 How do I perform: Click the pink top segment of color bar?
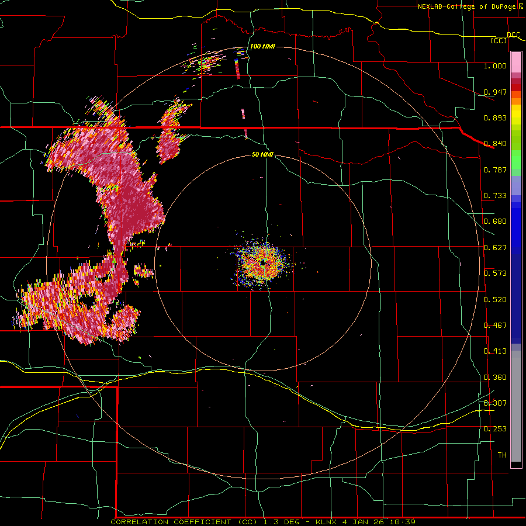tap(516, 63)
